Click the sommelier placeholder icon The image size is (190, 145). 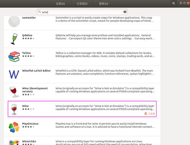point(14,21)
